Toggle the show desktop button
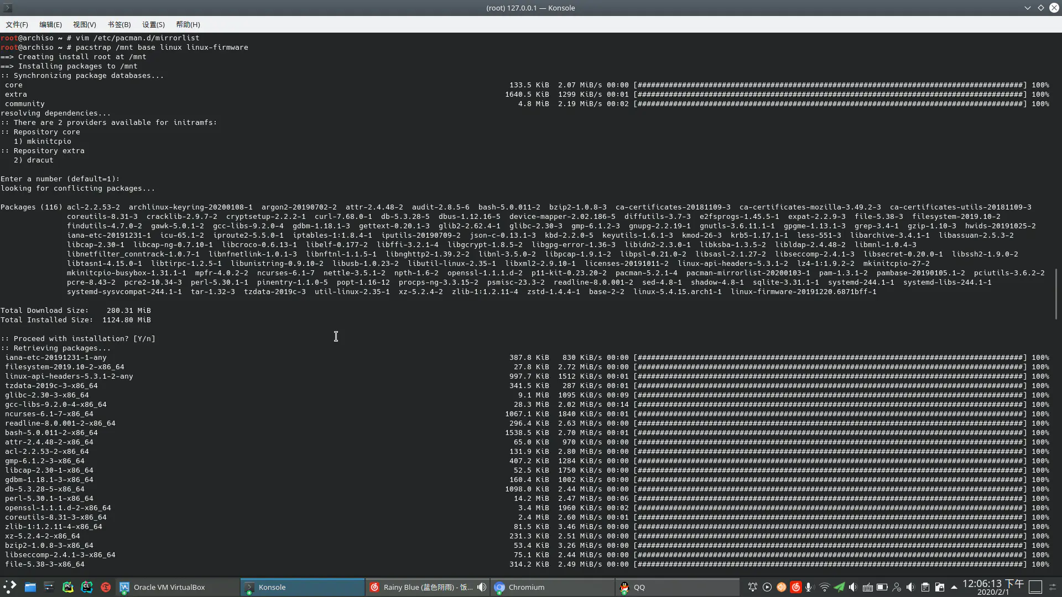1062x597 pixels. 1035,587
